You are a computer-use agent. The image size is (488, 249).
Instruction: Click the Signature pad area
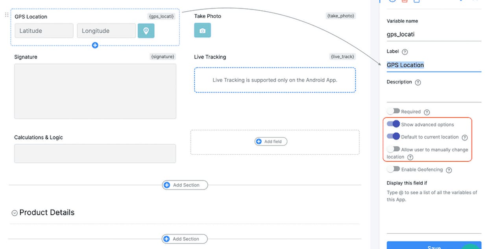pyautogui.click(x=95, y=91)
